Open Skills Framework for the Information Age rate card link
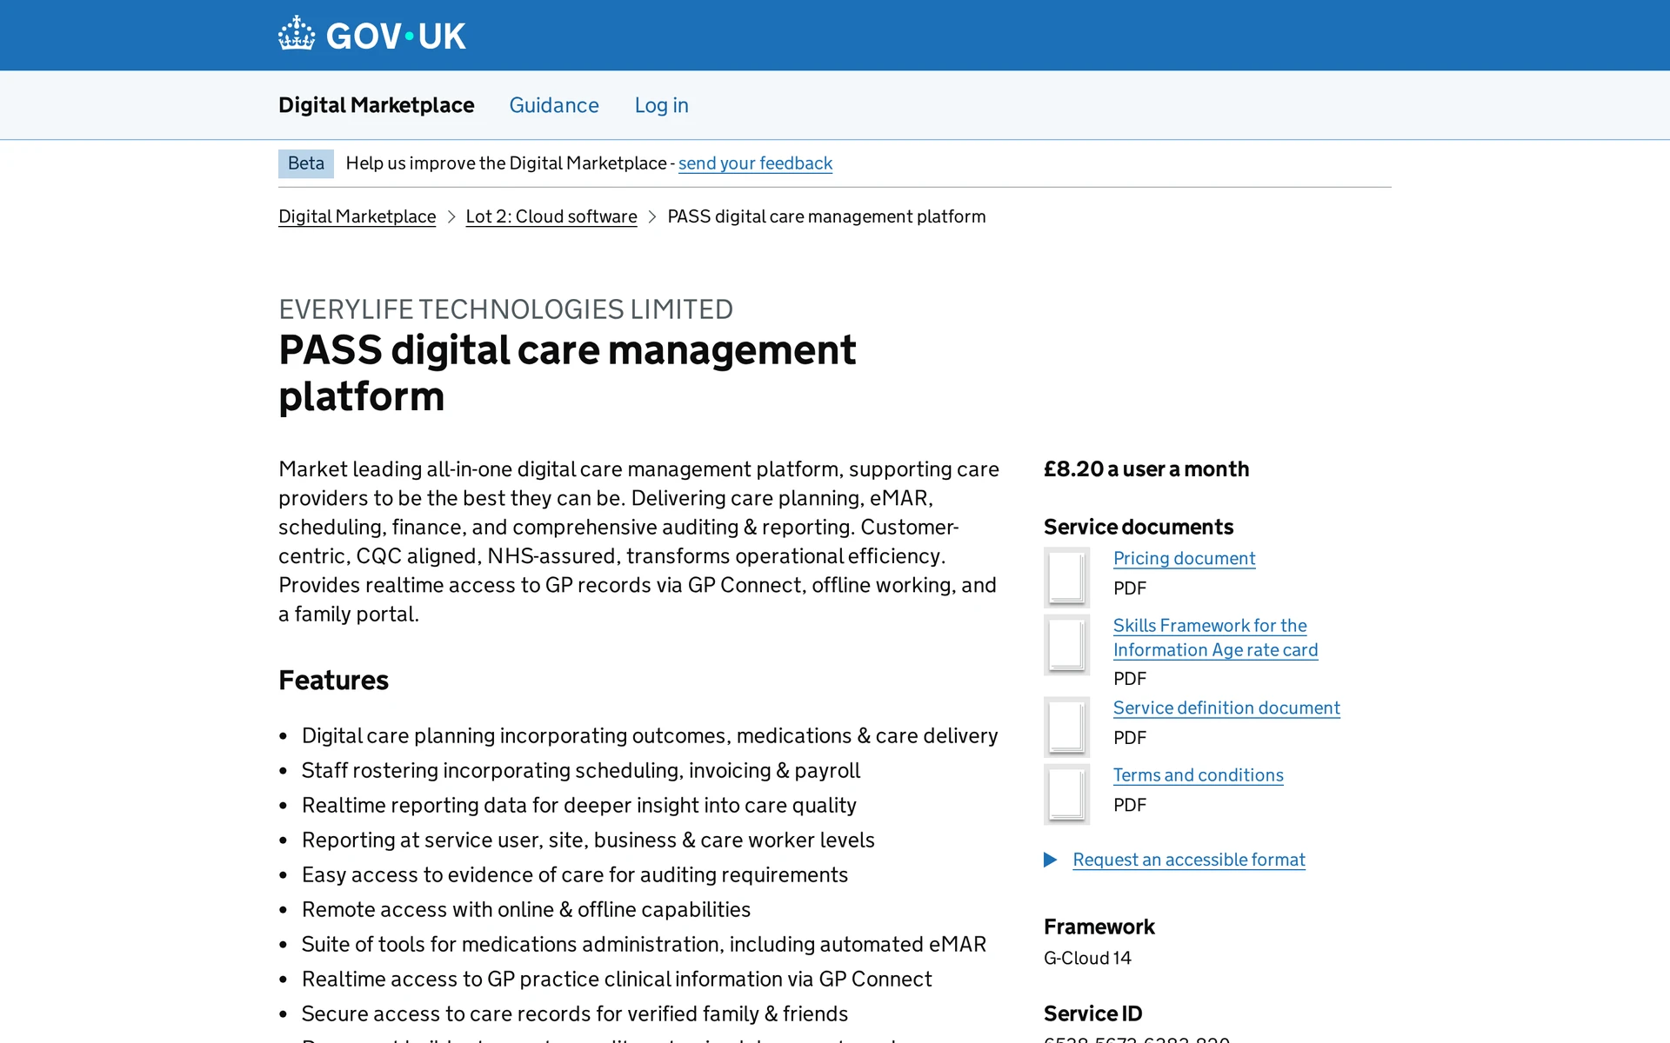Viewport: 1670px width, 1043px height. coord(1215,638)
